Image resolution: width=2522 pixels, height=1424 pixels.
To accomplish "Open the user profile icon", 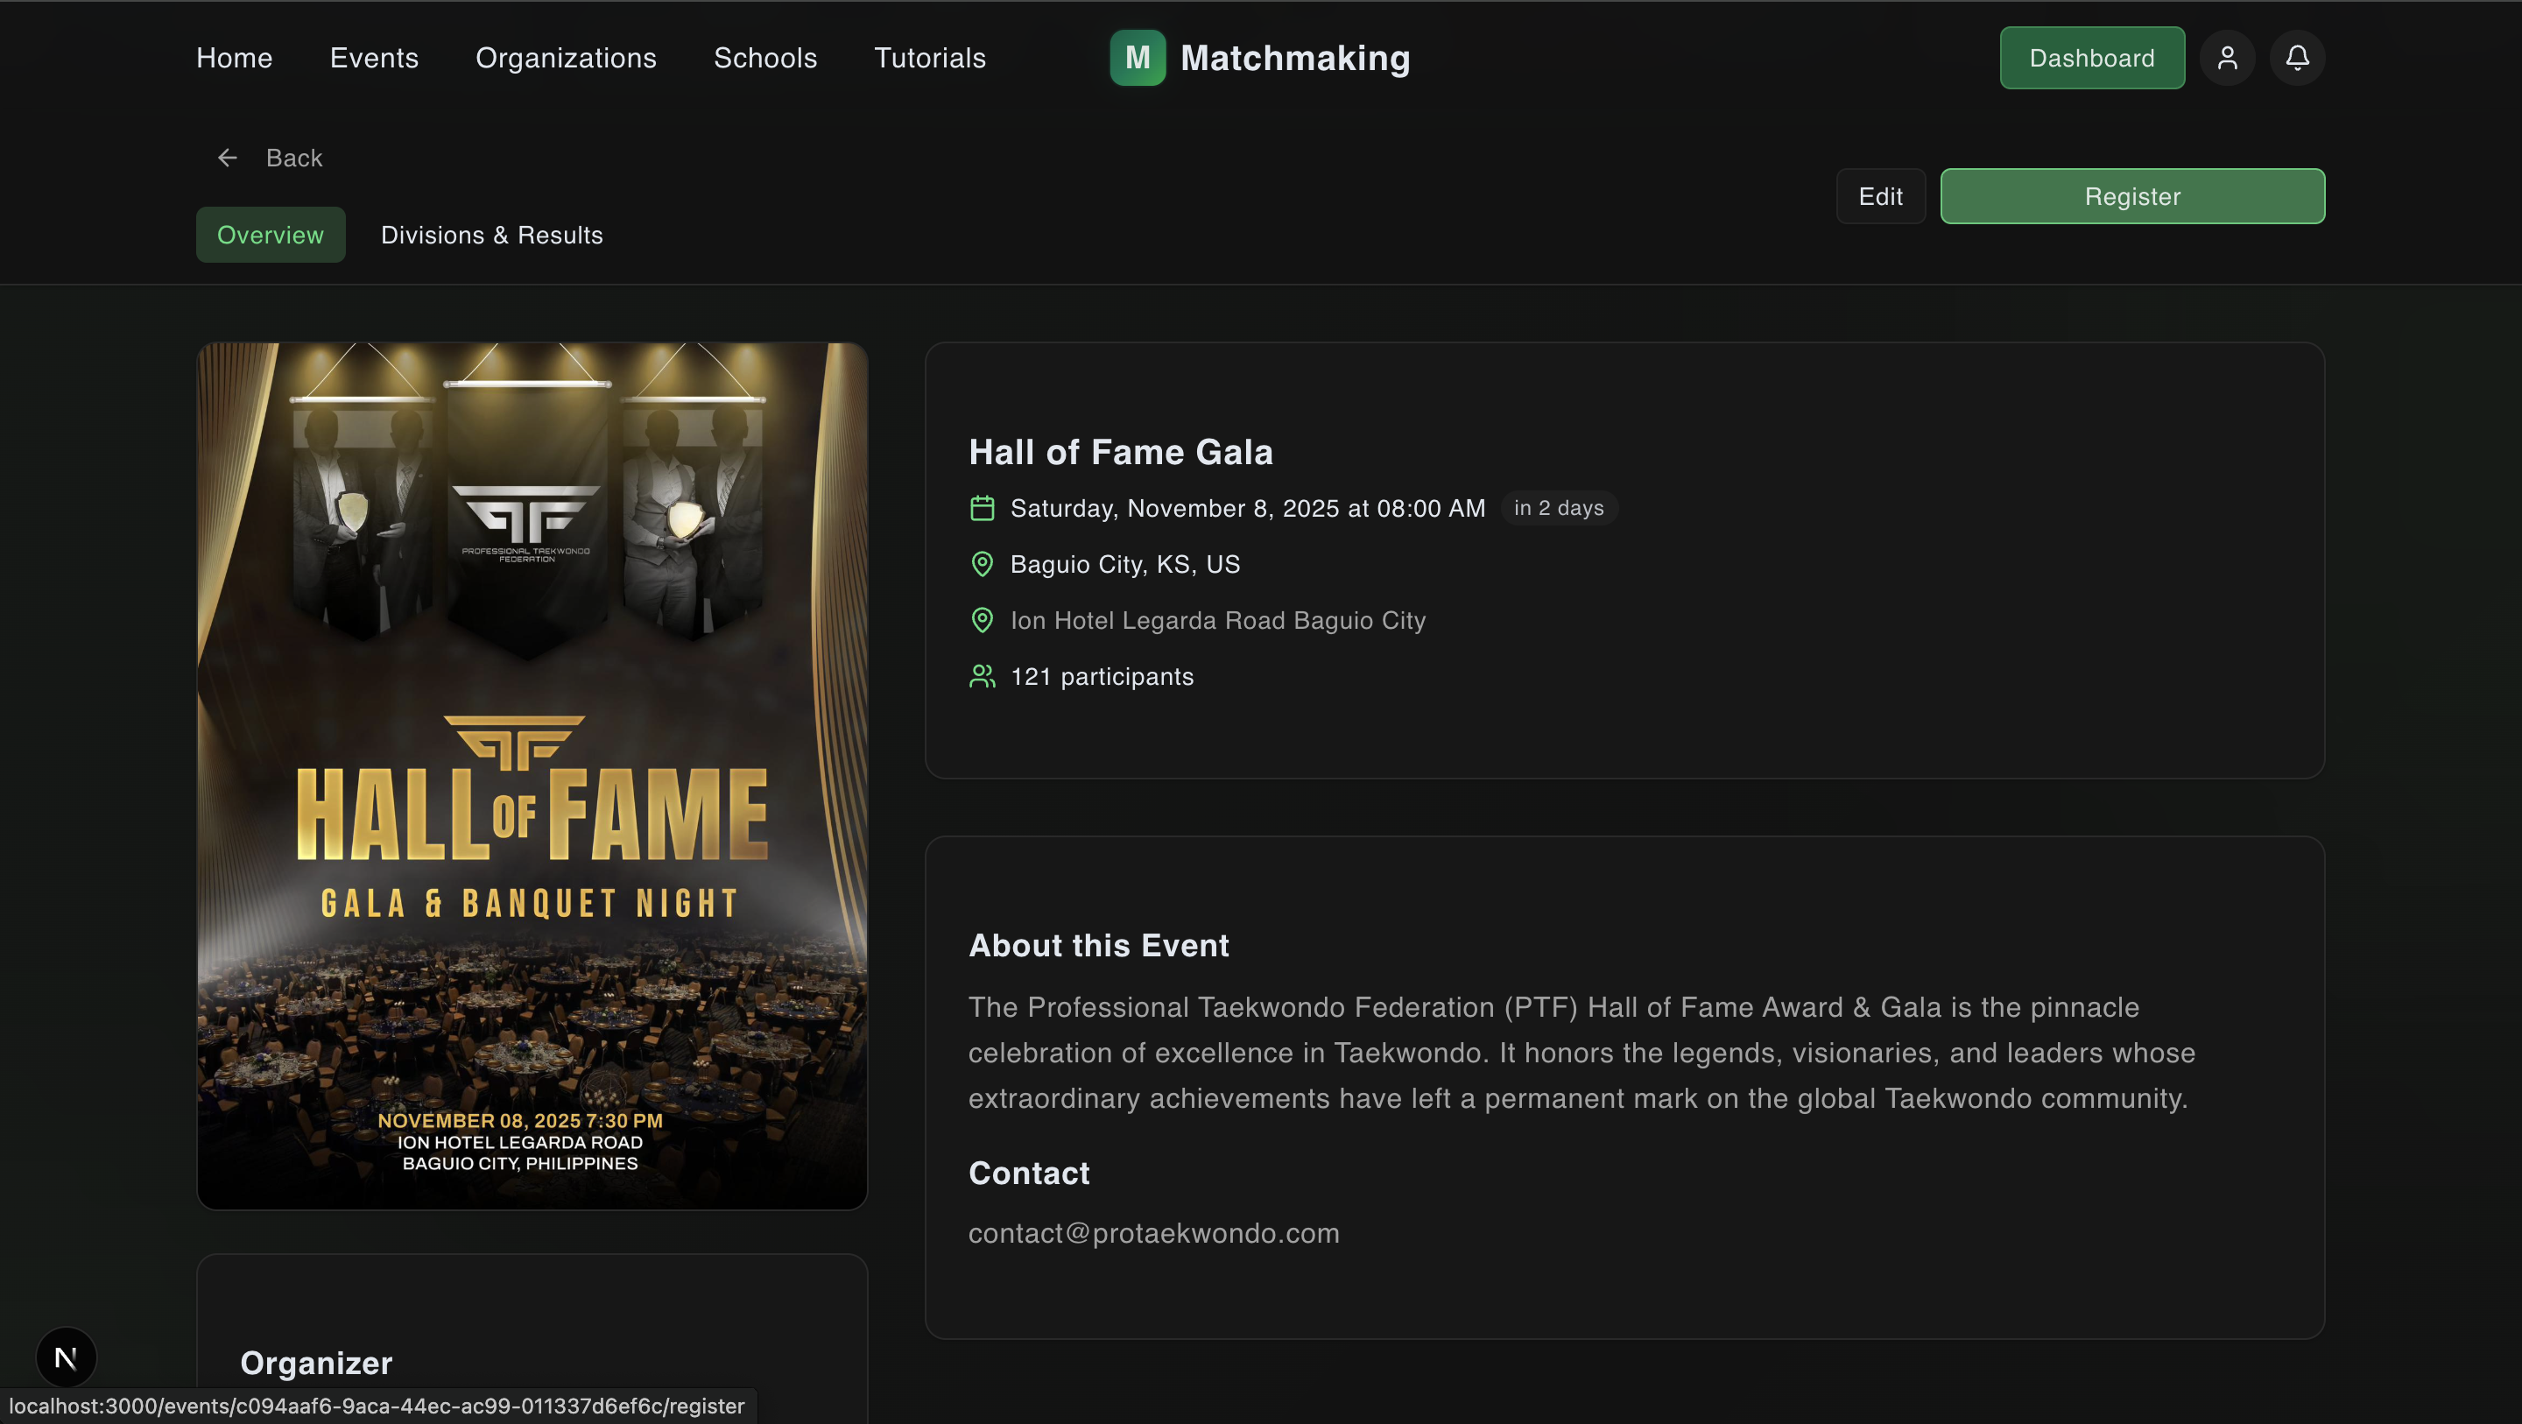I will [x=2227, y=58].
